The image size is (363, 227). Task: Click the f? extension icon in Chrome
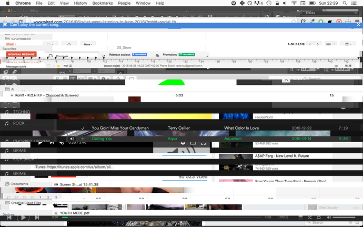coord(303,22)
